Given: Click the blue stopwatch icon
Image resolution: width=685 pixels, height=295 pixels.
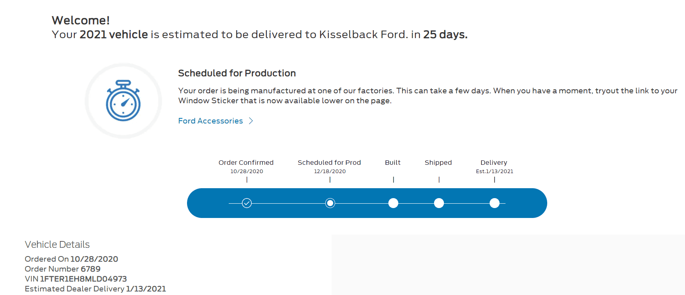Looking at the screenshot, I should (123, 100).
